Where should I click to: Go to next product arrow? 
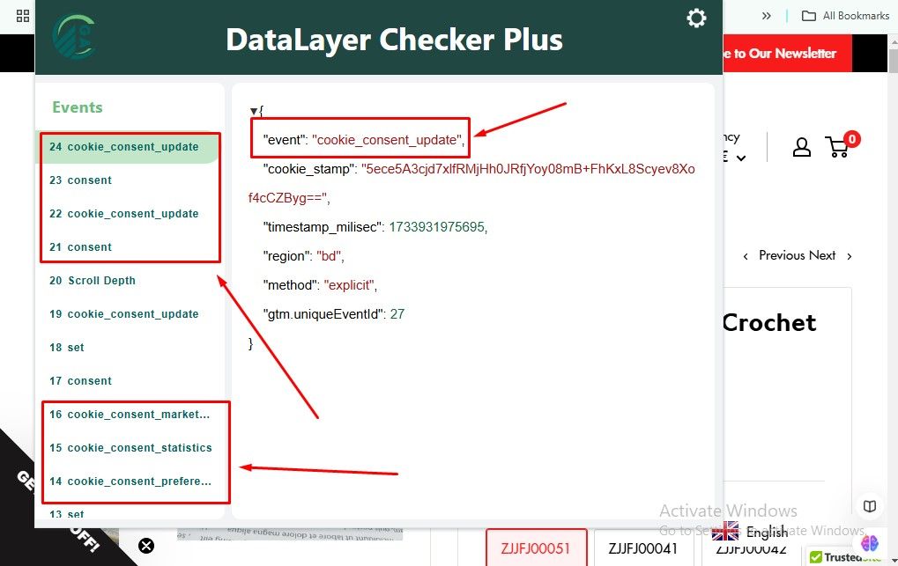(x=850, y=256)
